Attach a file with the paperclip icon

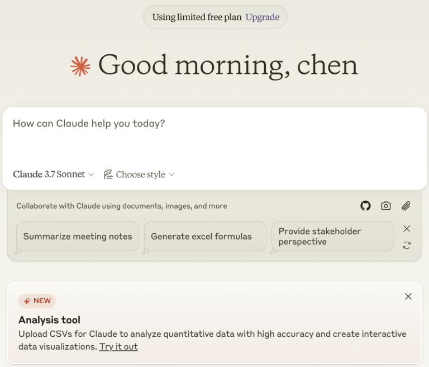click(x=406, y=206)
